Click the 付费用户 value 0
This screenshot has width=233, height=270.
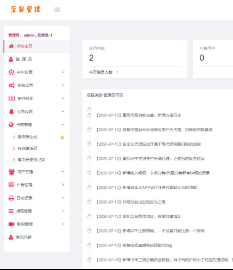(202, 58)
